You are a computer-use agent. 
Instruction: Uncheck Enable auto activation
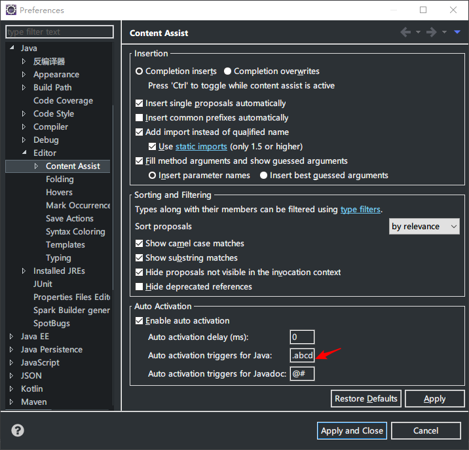[139, 321]
